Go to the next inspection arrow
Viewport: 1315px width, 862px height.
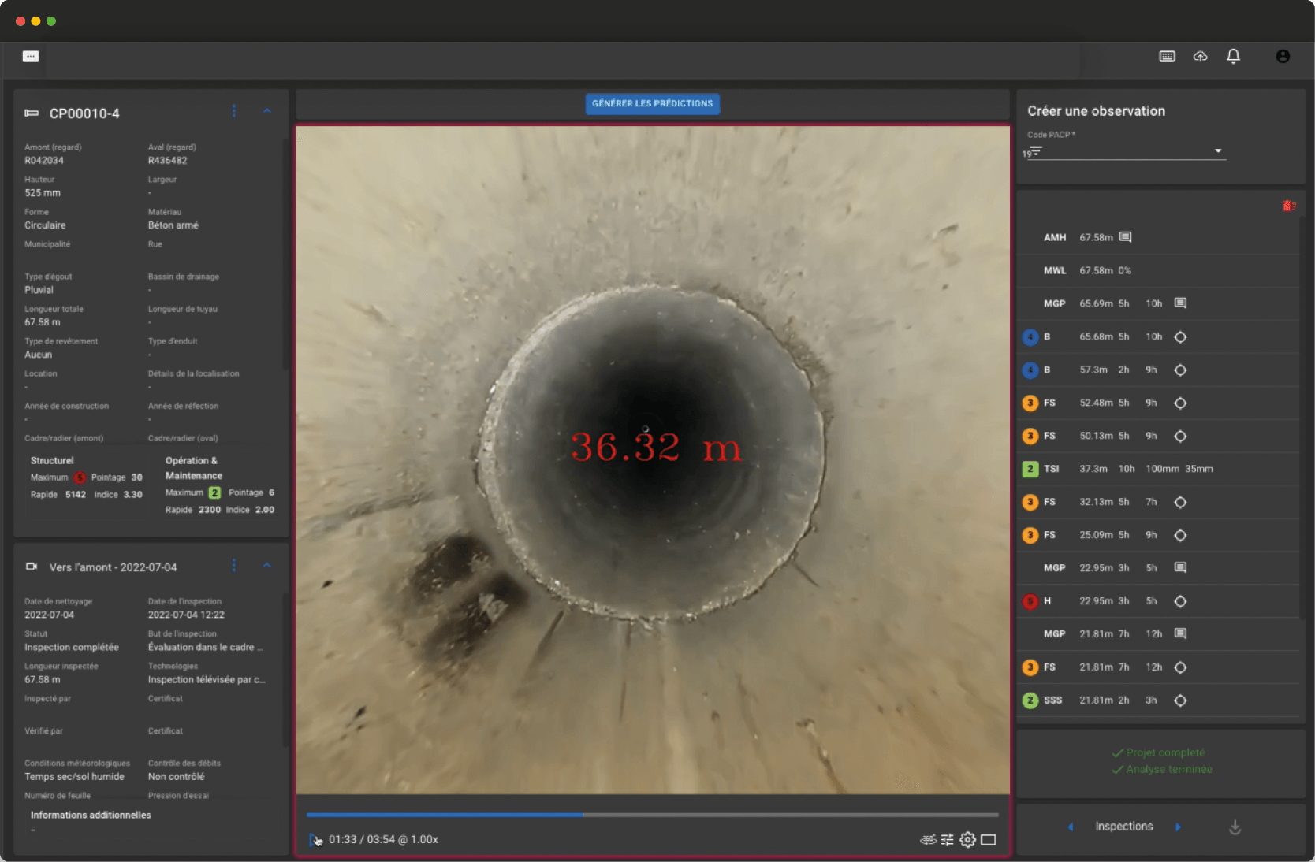point(1178,827)
